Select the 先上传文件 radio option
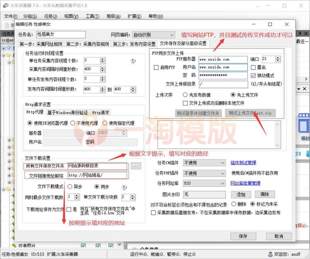 pyautogui.click(x=233, y=95)
